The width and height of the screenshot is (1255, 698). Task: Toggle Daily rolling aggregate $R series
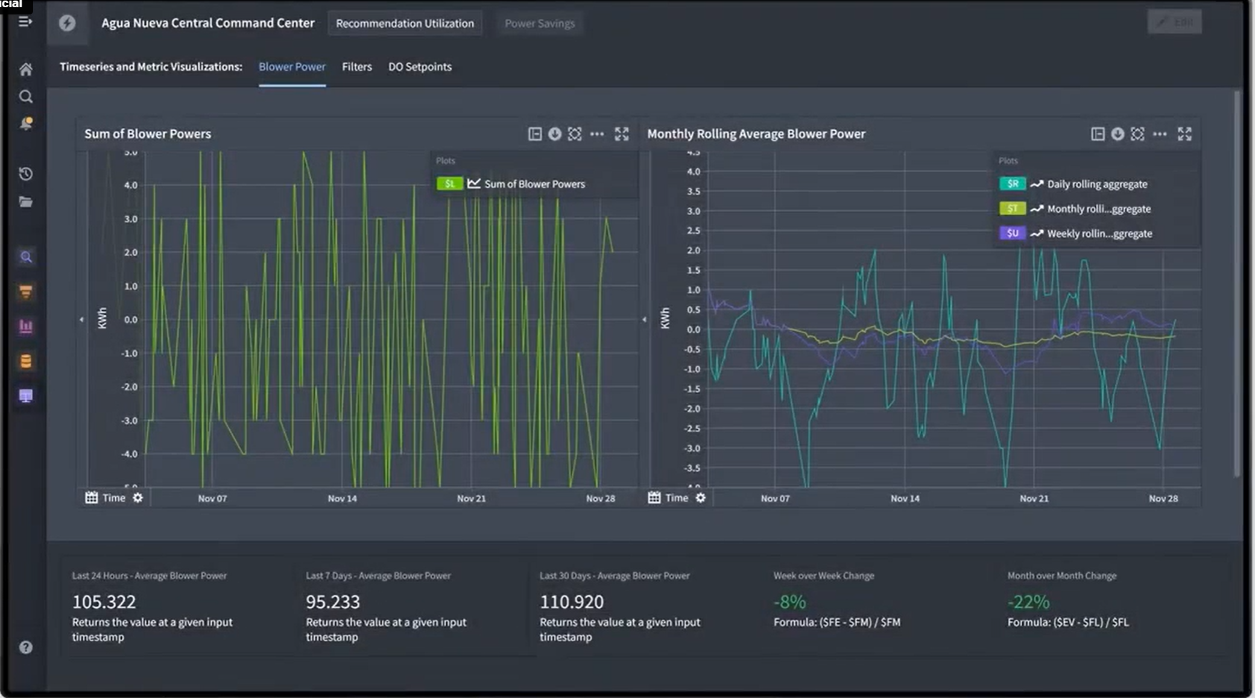[x=1013, y=184]
